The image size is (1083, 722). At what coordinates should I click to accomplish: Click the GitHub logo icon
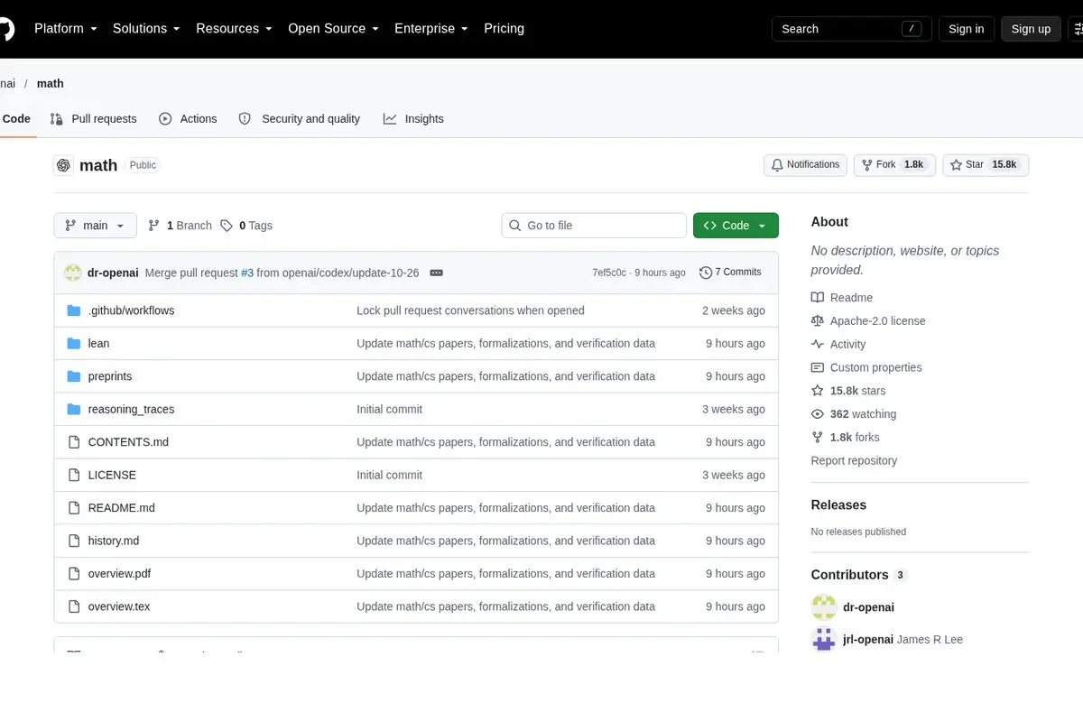point(5,29)
